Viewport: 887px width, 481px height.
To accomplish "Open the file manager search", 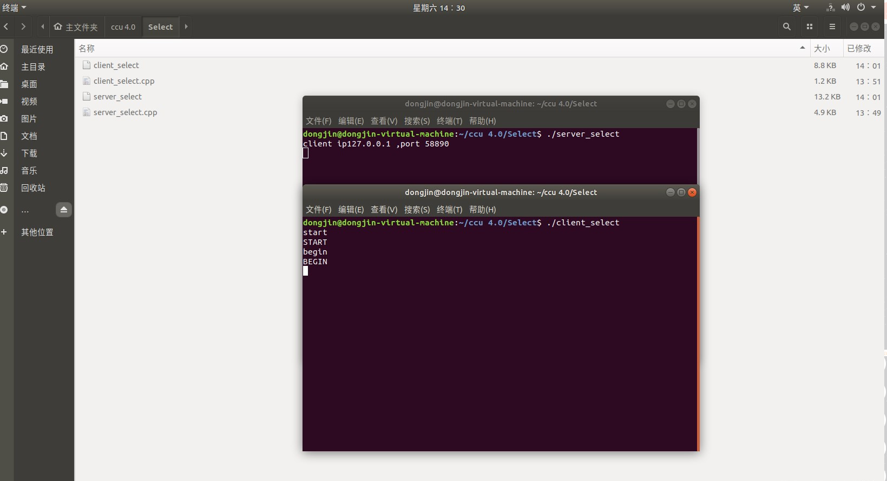I will tap(787, 26).
